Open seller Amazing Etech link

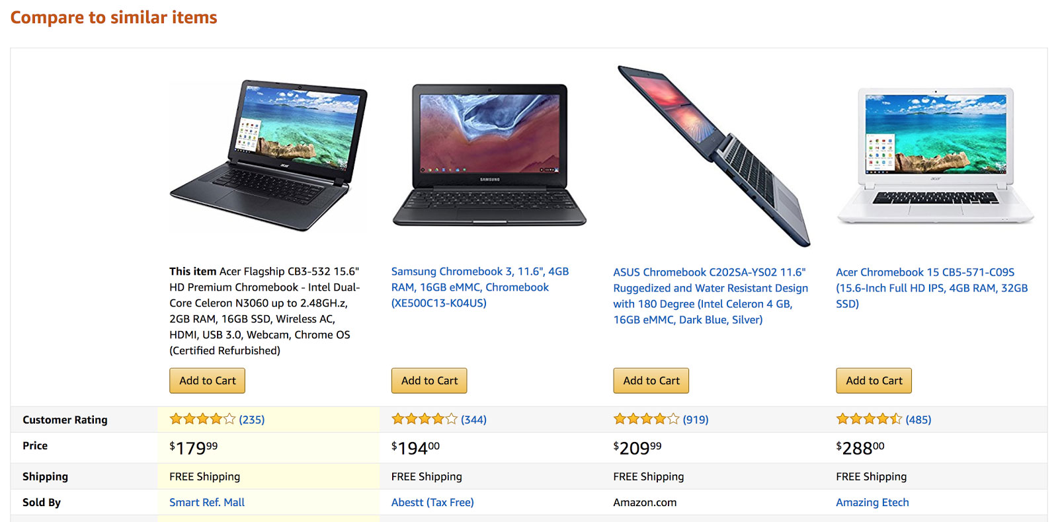point(872,502)
